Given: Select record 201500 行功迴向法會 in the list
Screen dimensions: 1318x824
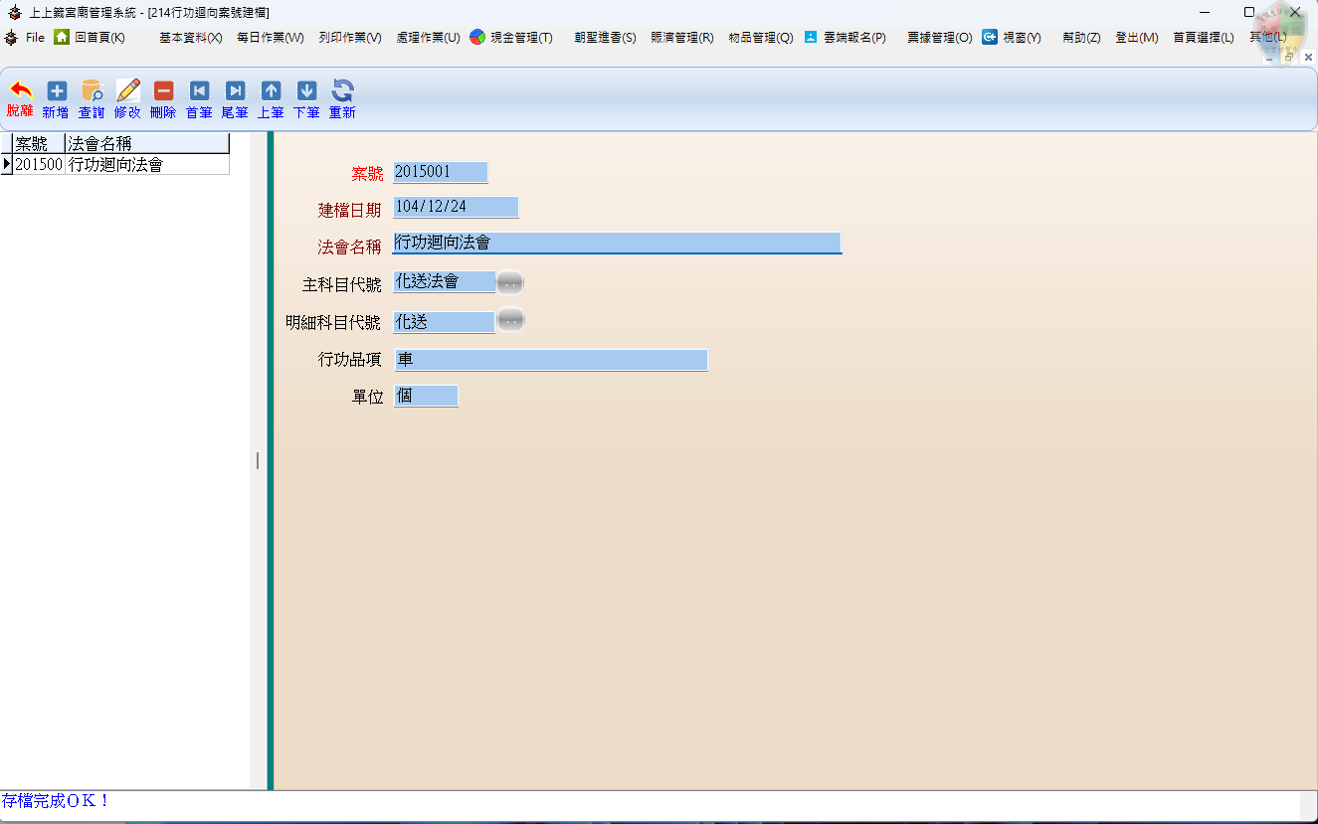Looking at the screenshot, I should tap(109, 165).
